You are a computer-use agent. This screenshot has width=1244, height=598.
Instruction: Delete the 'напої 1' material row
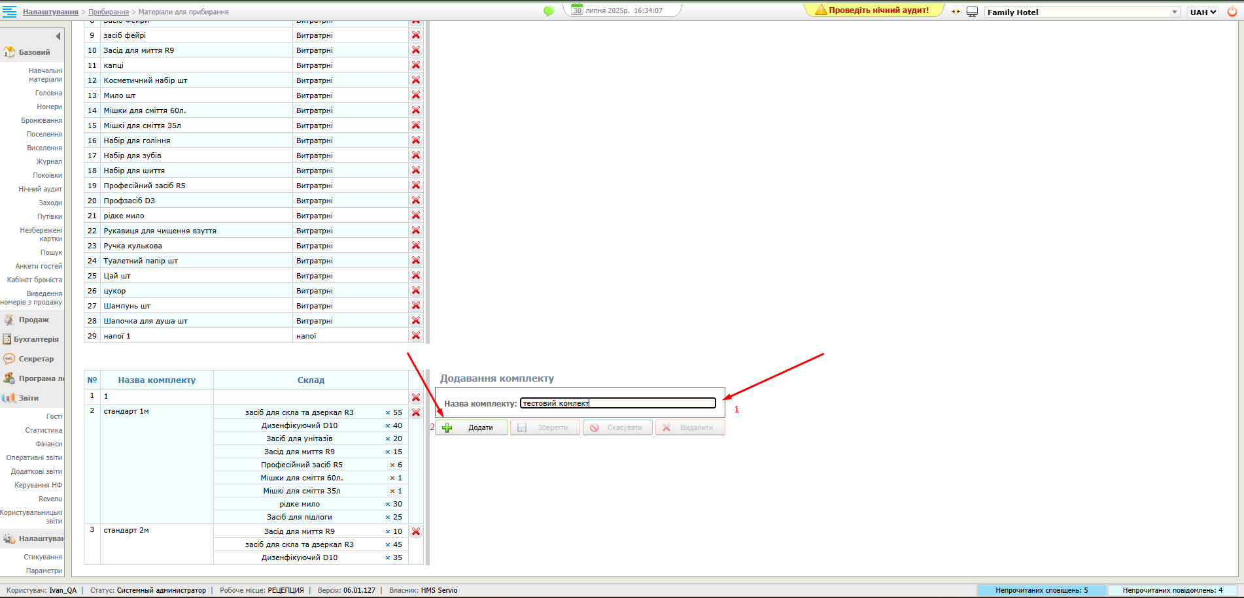(x=416, y=336)
